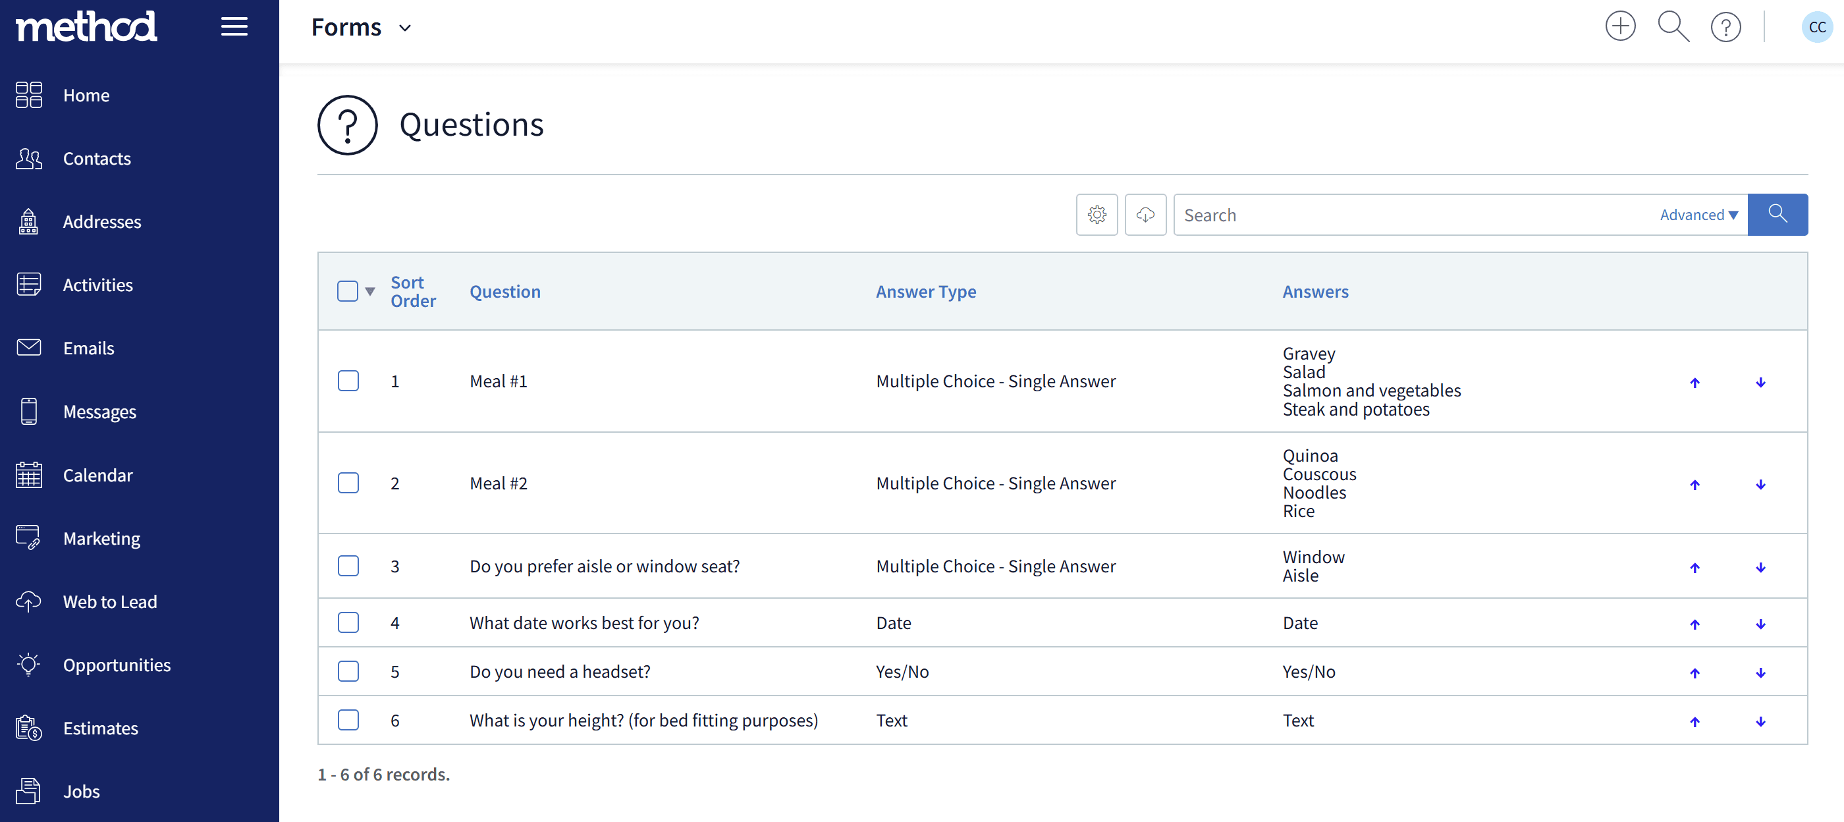Tick checkbox for date question row

click(348, 623)
